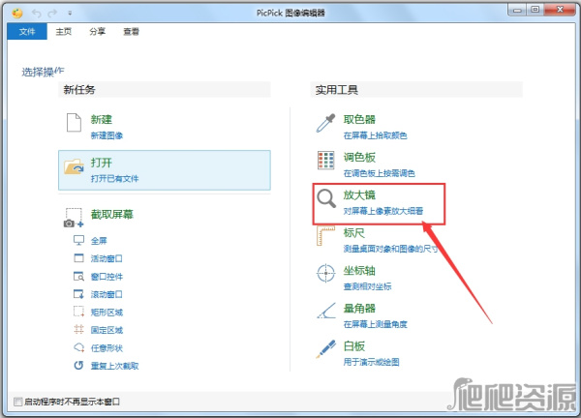Switch to the 主页 tab
This screenshot has width=581, height=418.
[63, 32]
